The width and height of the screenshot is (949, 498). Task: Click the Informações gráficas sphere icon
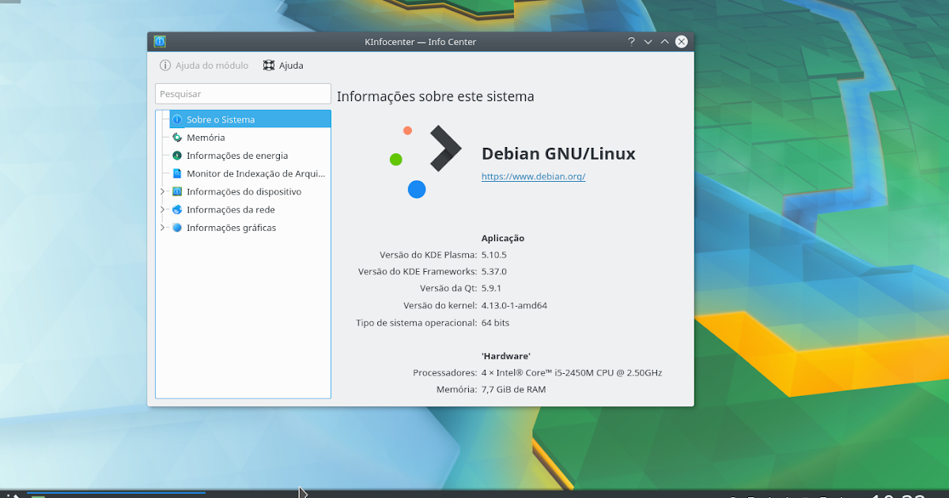click(177, 228)
